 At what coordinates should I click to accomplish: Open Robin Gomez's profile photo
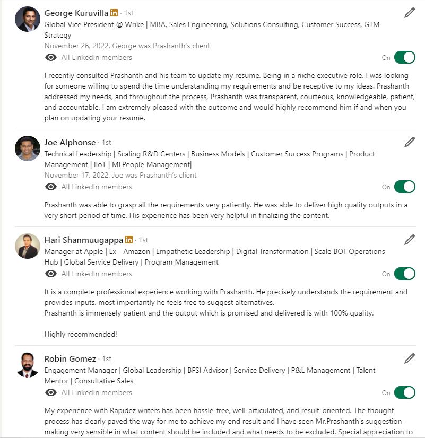point(28,365)
